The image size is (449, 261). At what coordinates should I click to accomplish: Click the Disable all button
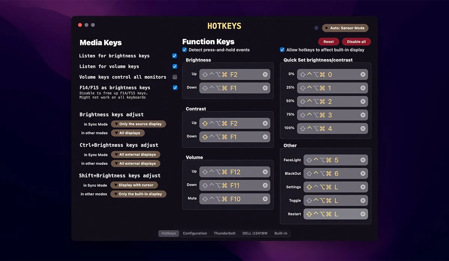pos(356,42)
